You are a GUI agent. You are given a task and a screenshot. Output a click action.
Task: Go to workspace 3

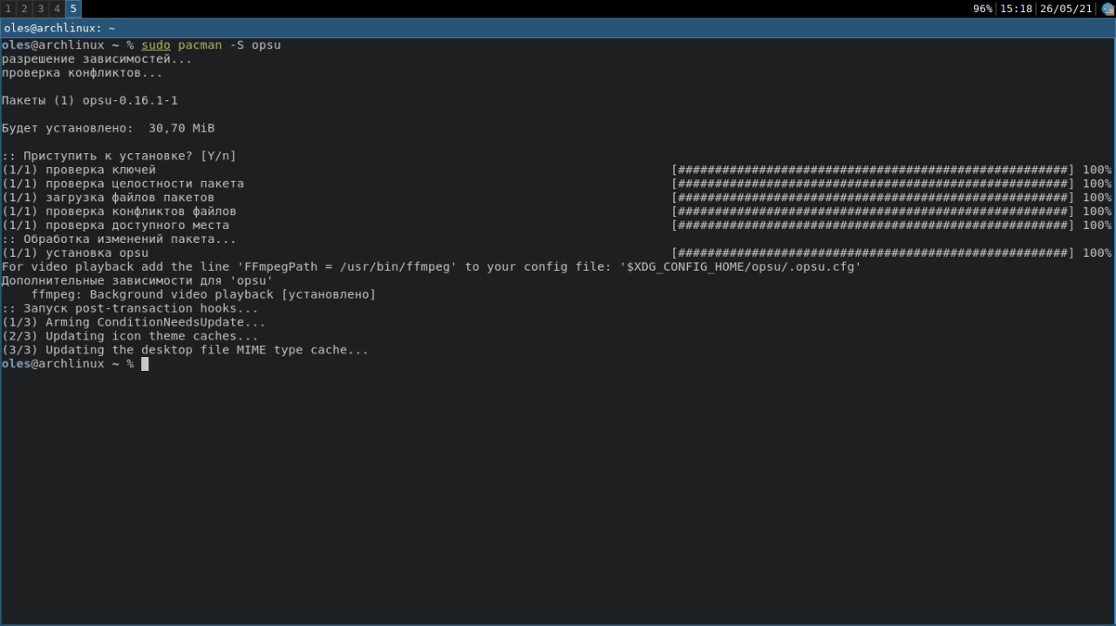coord(40,9)
